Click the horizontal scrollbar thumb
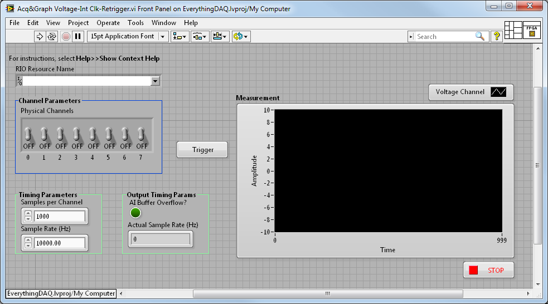The height and width of the screenshot is (304, 548). pos(328,293)
